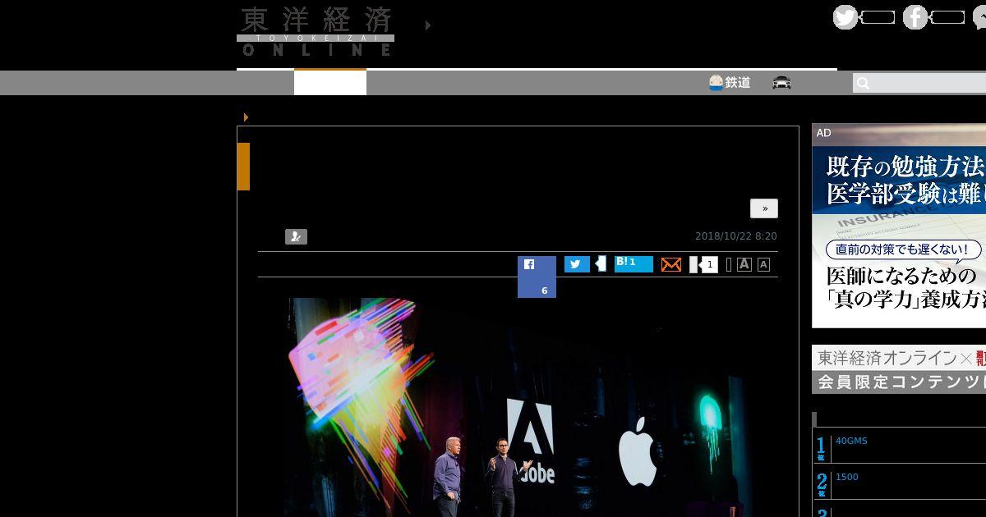Screen dimensions: 986x517
Task: Click the author profile icon
Action: [x=296, y=237]
